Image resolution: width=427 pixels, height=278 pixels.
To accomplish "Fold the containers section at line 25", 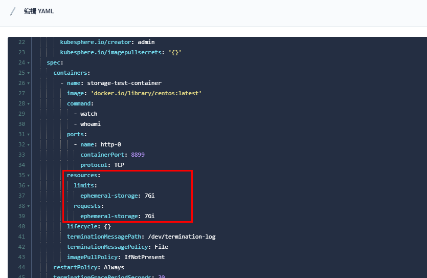I will (x=28, y=73).
